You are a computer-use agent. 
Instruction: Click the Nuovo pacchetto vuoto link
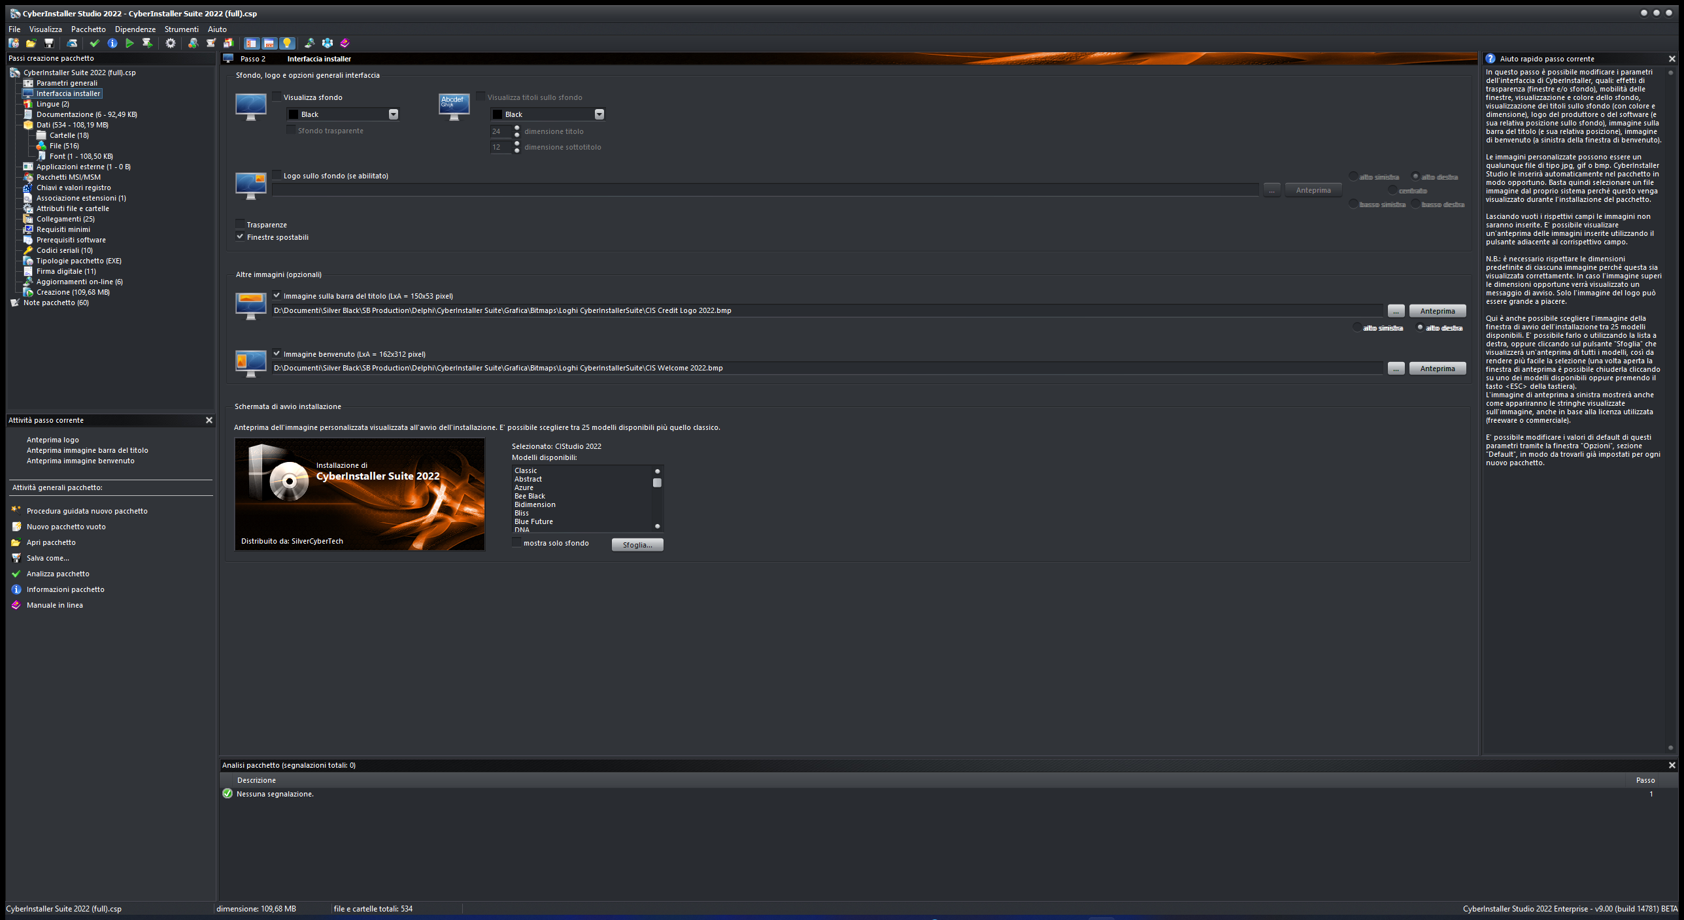click(x=66, y=527)
